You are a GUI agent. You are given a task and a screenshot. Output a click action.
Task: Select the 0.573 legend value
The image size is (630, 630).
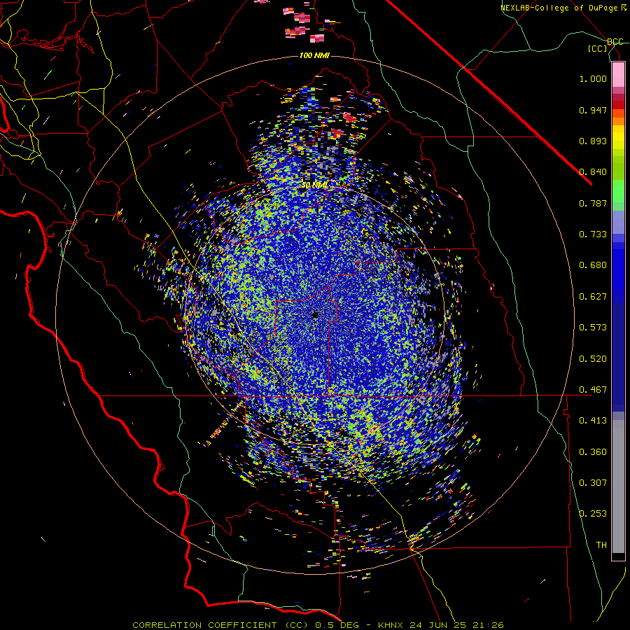pyautogui.click(x=593, y=328)
